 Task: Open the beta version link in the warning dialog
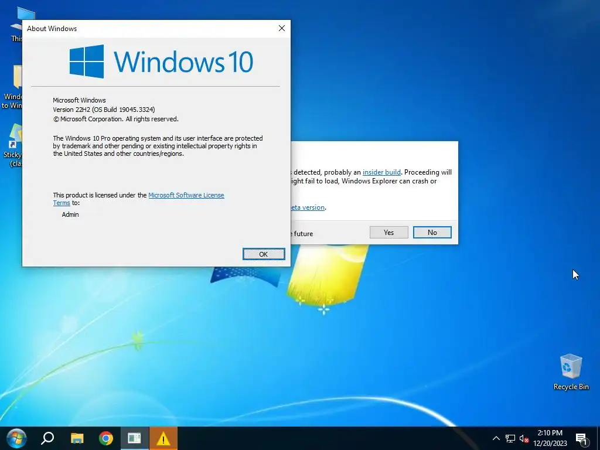tap(308, 207)
